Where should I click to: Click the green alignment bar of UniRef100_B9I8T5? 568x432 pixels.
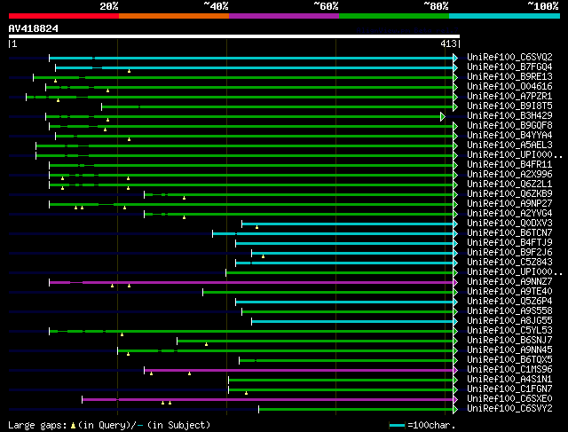278,106
